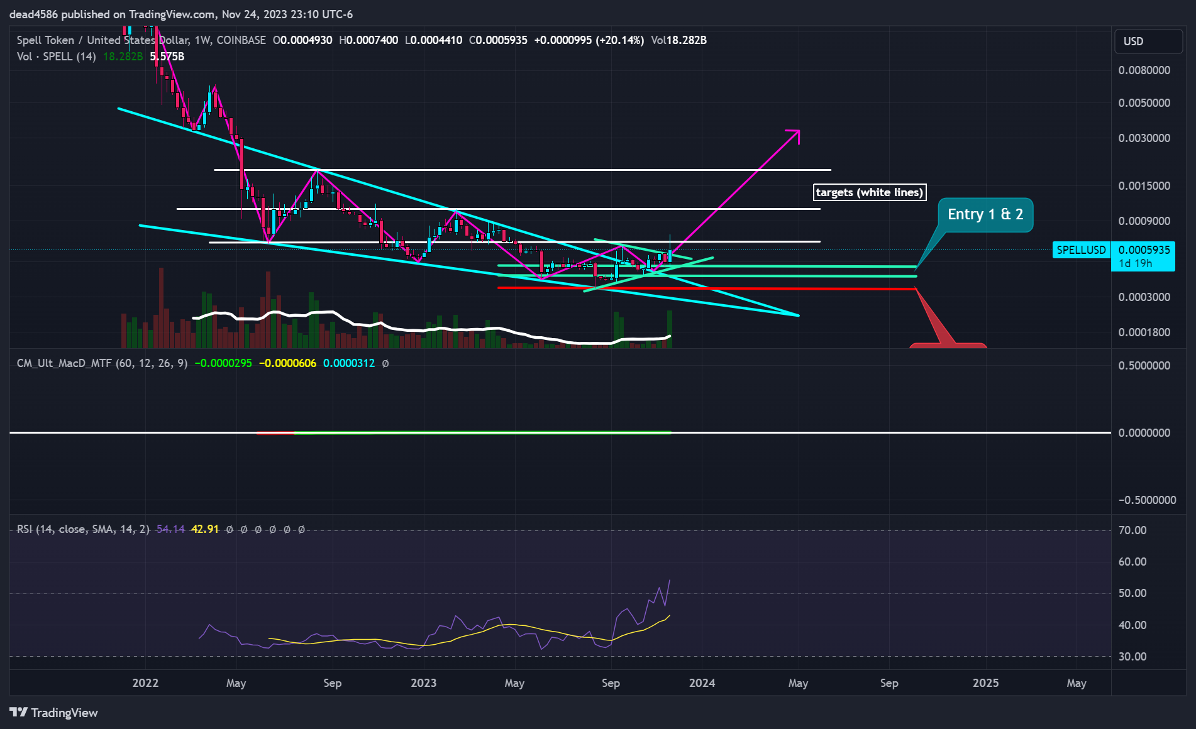
Task: Click the MACD 0.5000000 axis label
Action: (x=1144, y=366)
